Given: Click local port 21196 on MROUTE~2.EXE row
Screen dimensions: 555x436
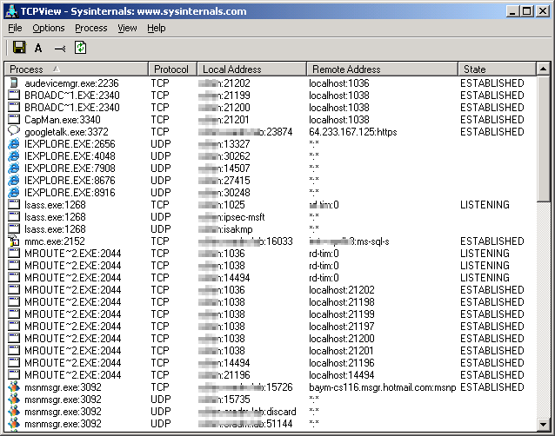Looking at the screenshot, I should pos(237,375).
